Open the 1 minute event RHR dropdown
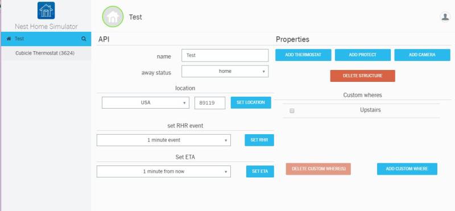The image size is (455, 211). [x=164, y=140]
